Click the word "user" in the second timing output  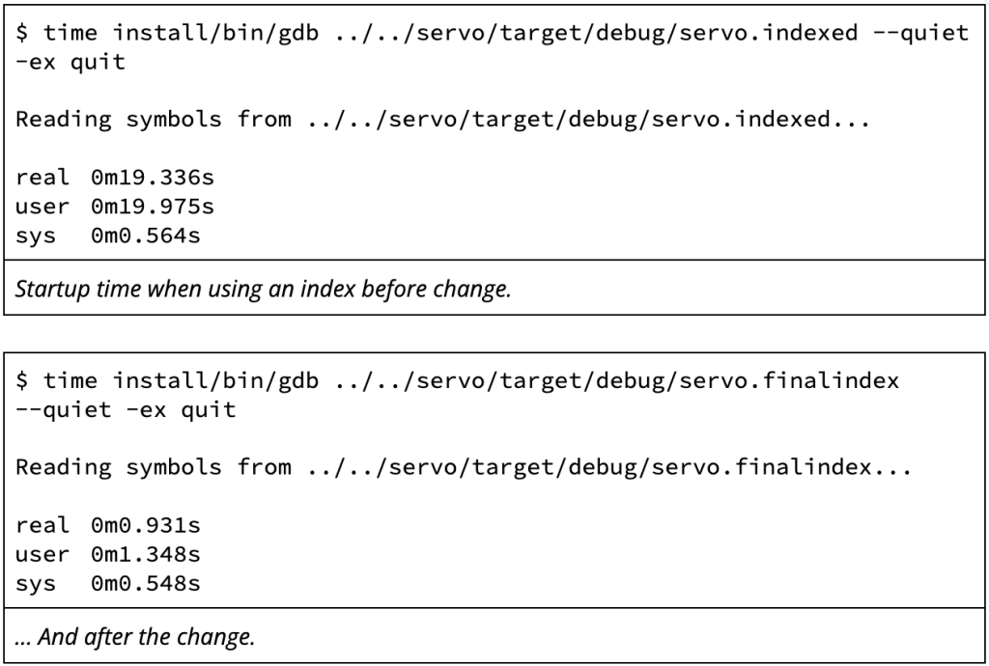point(42,554)
